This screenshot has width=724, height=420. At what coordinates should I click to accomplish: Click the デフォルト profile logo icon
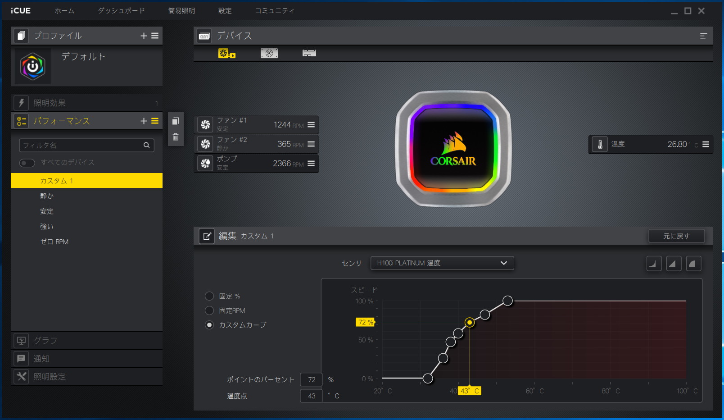33,67
